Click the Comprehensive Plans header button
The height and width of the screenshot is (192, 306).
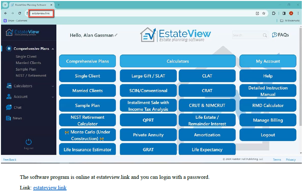[88, 61]
